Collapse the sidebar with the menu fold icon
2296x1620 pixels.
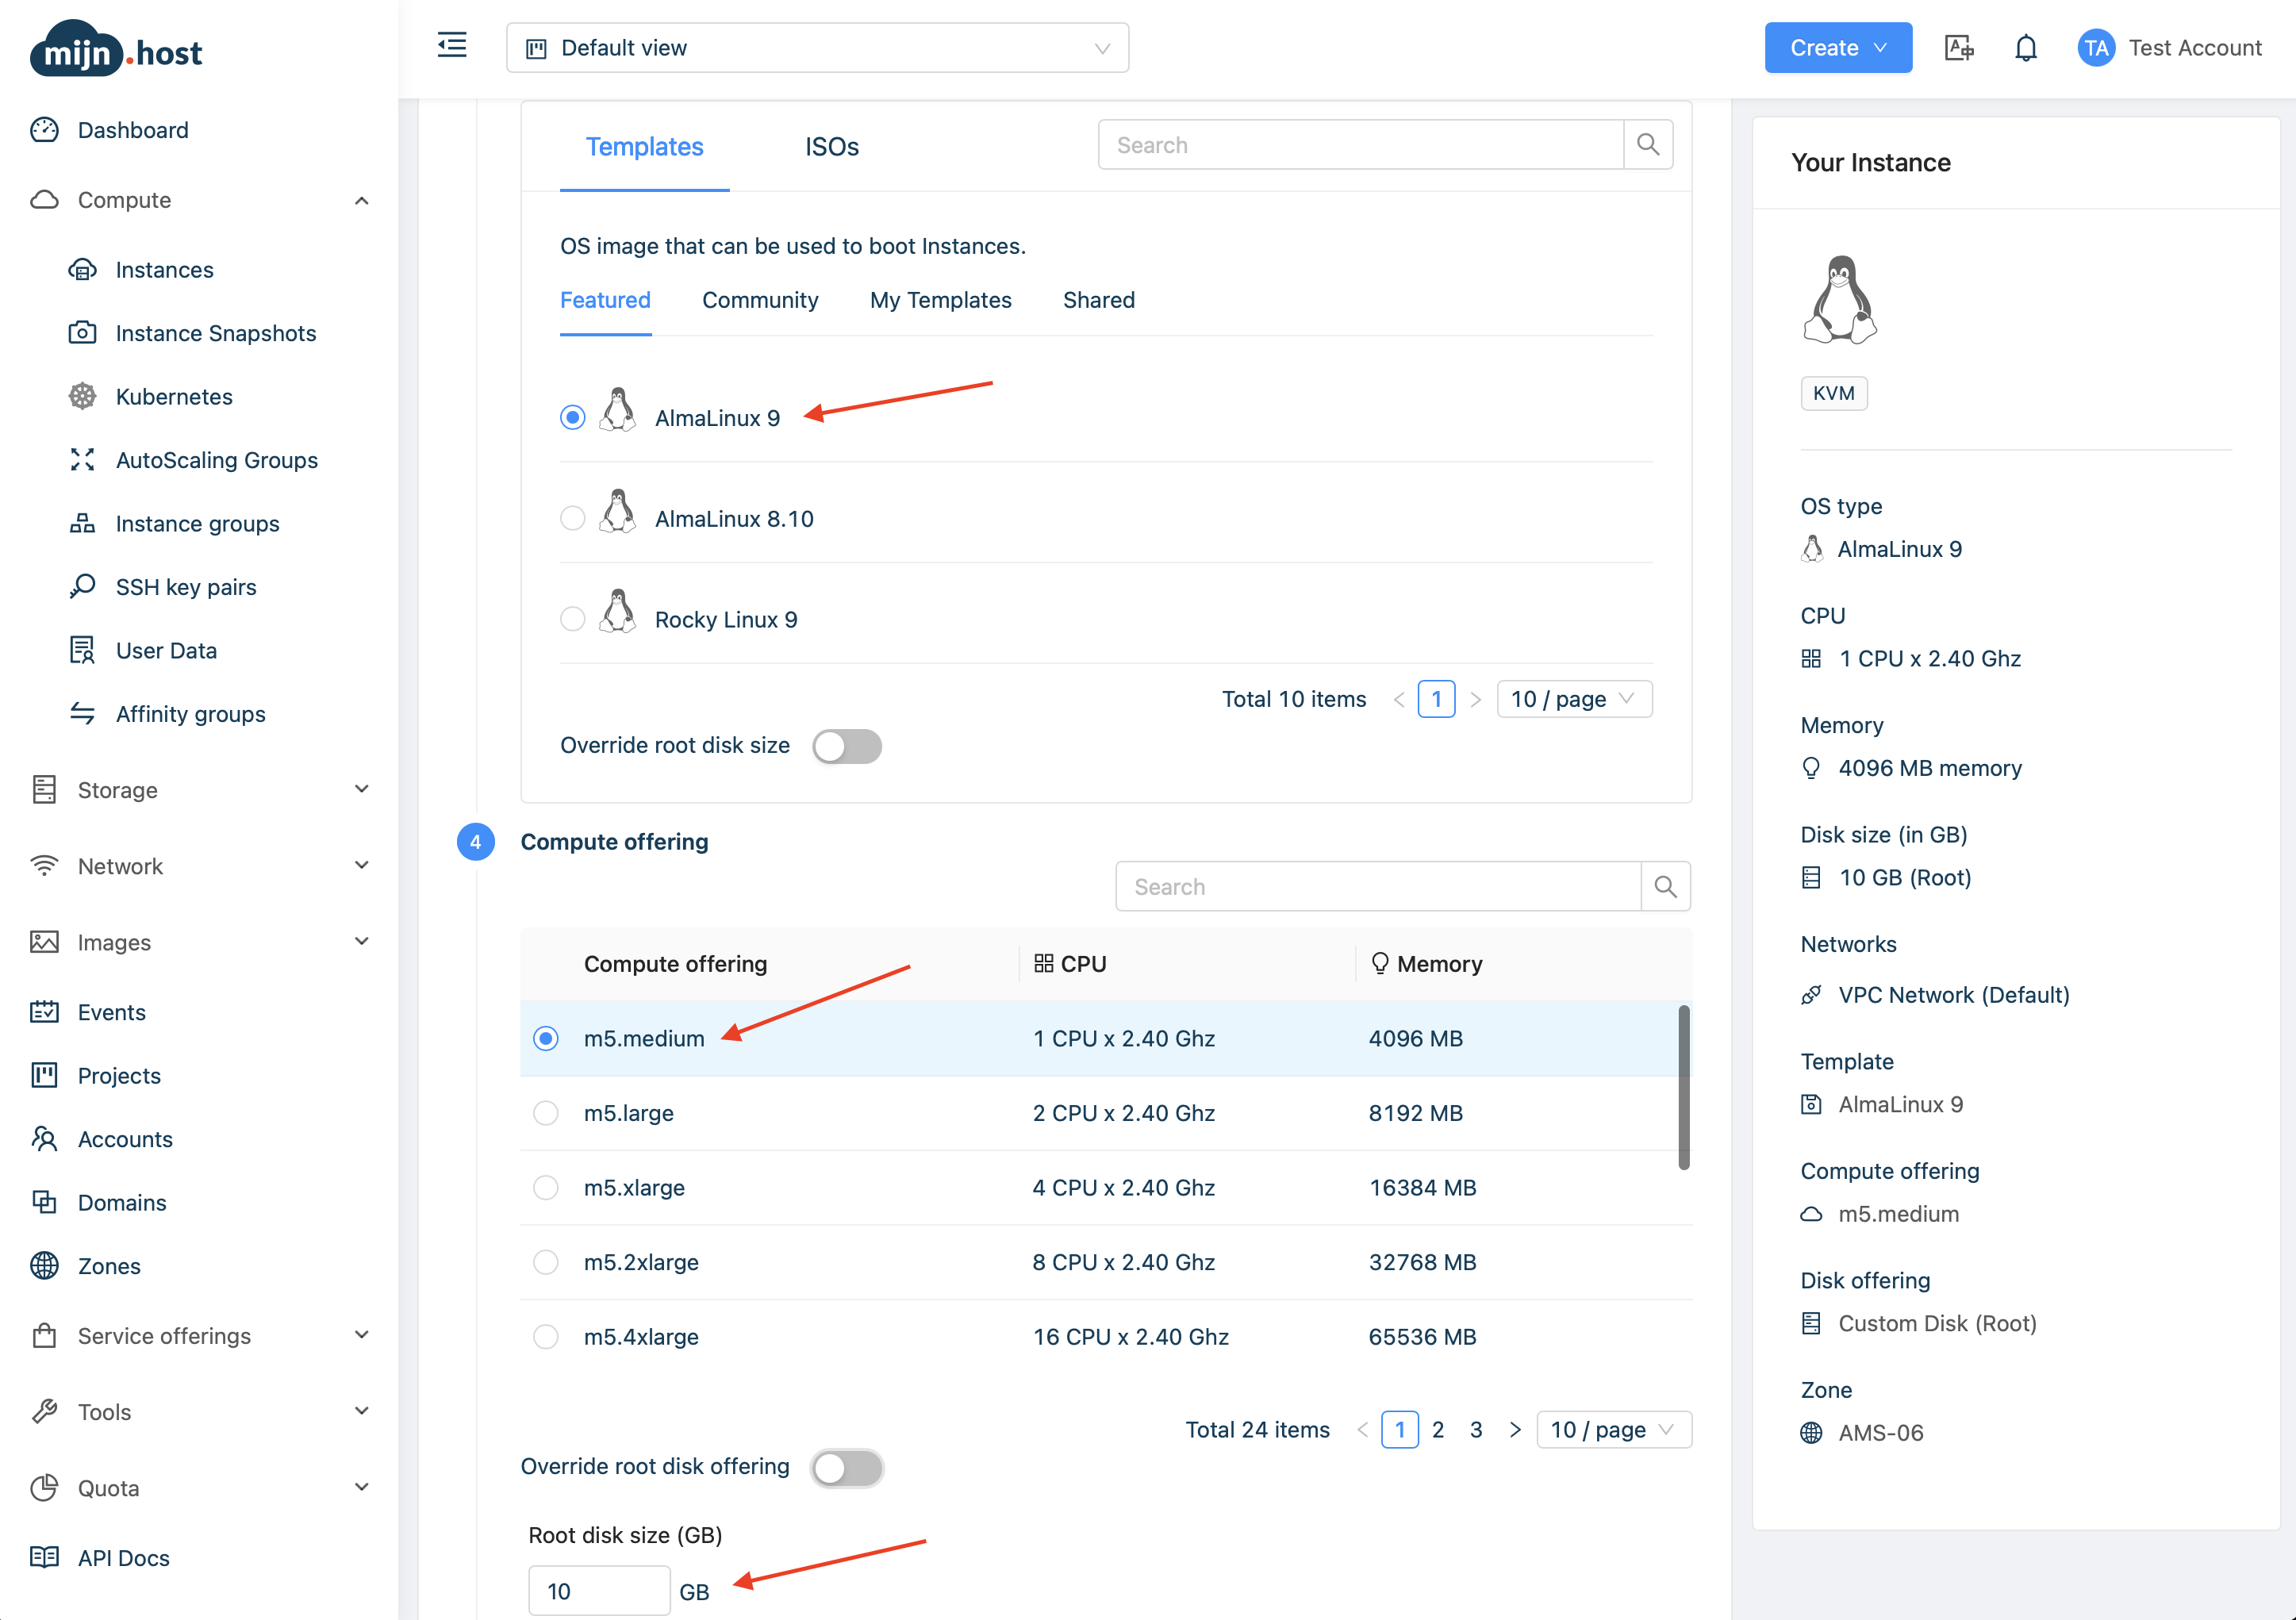pyautogui.click(x=452, y=45)
